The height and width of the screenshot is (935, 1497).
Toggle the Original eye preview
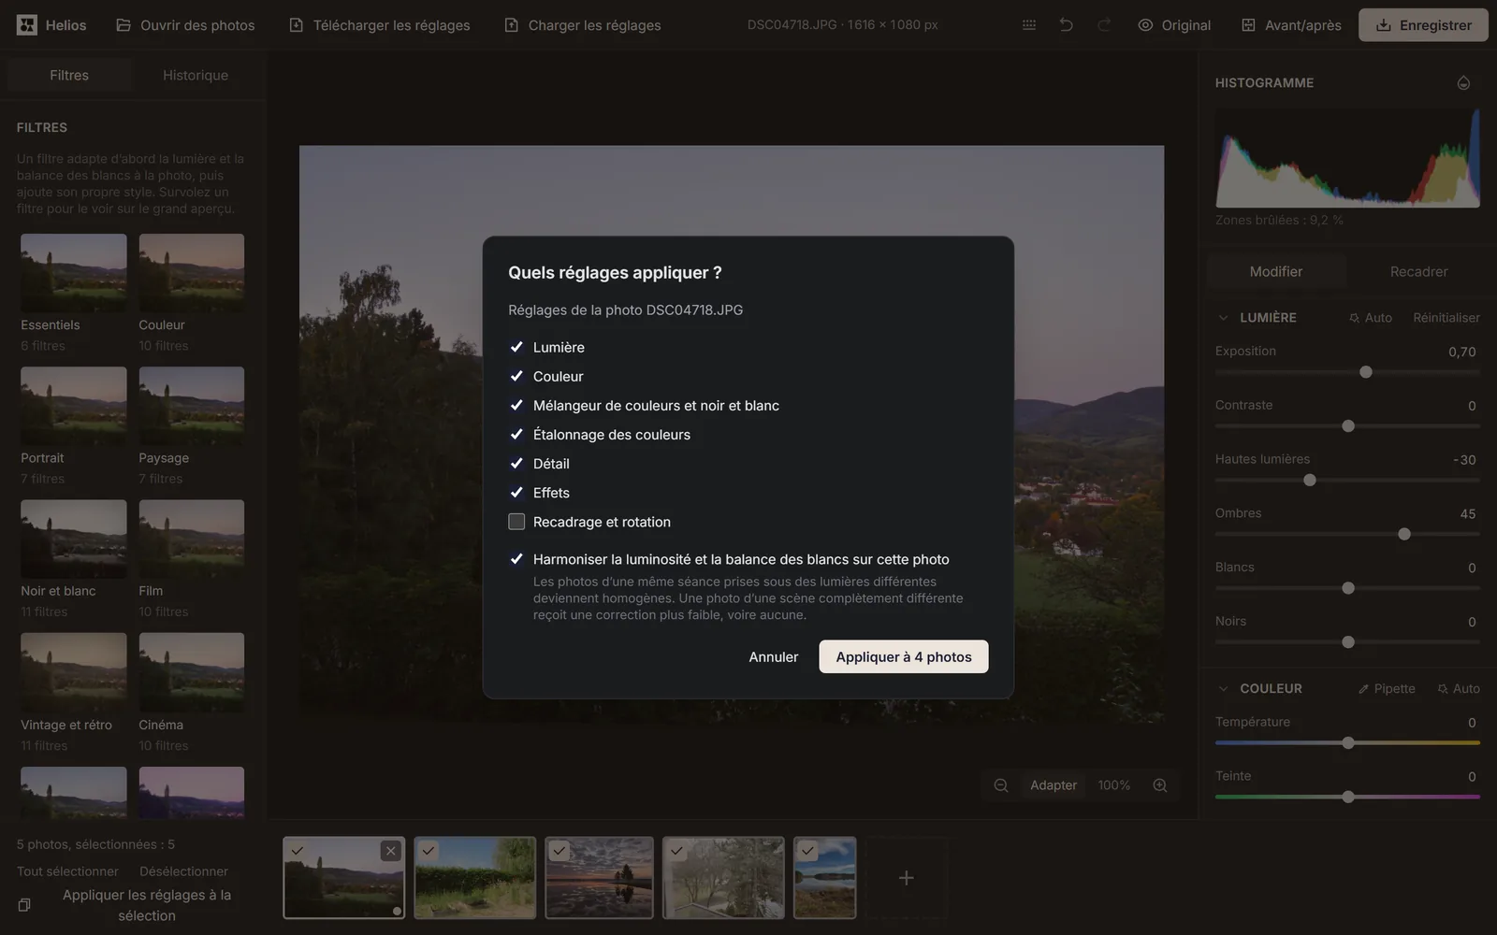pyautogui.click(x=1174, y=25)
